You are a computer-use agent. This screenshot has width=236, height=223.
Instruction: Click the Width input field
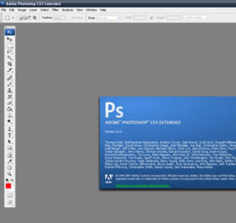click(140, 18)
